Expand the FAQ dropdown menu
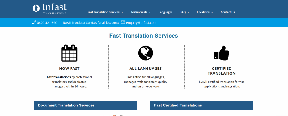Image resolution: width=288 pixels, height=116 pixels. click(184, 12)
